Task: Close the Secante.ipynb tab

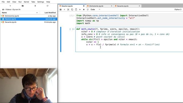Action: point(139,6)
